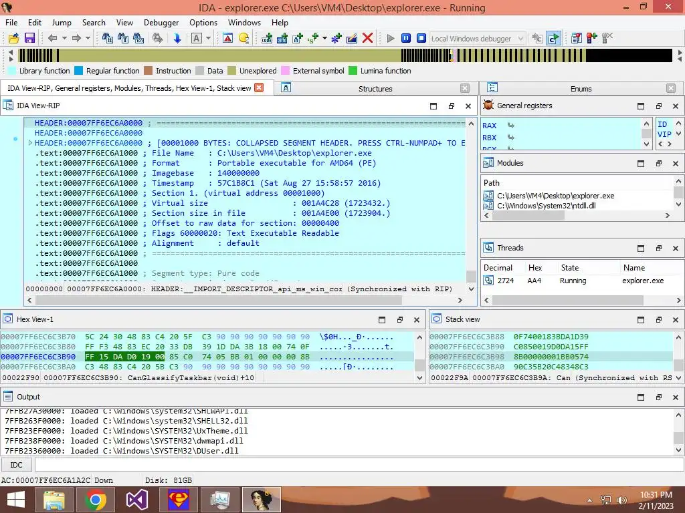
Task: Open the Windows menu
Action: [x=244, y=23]
